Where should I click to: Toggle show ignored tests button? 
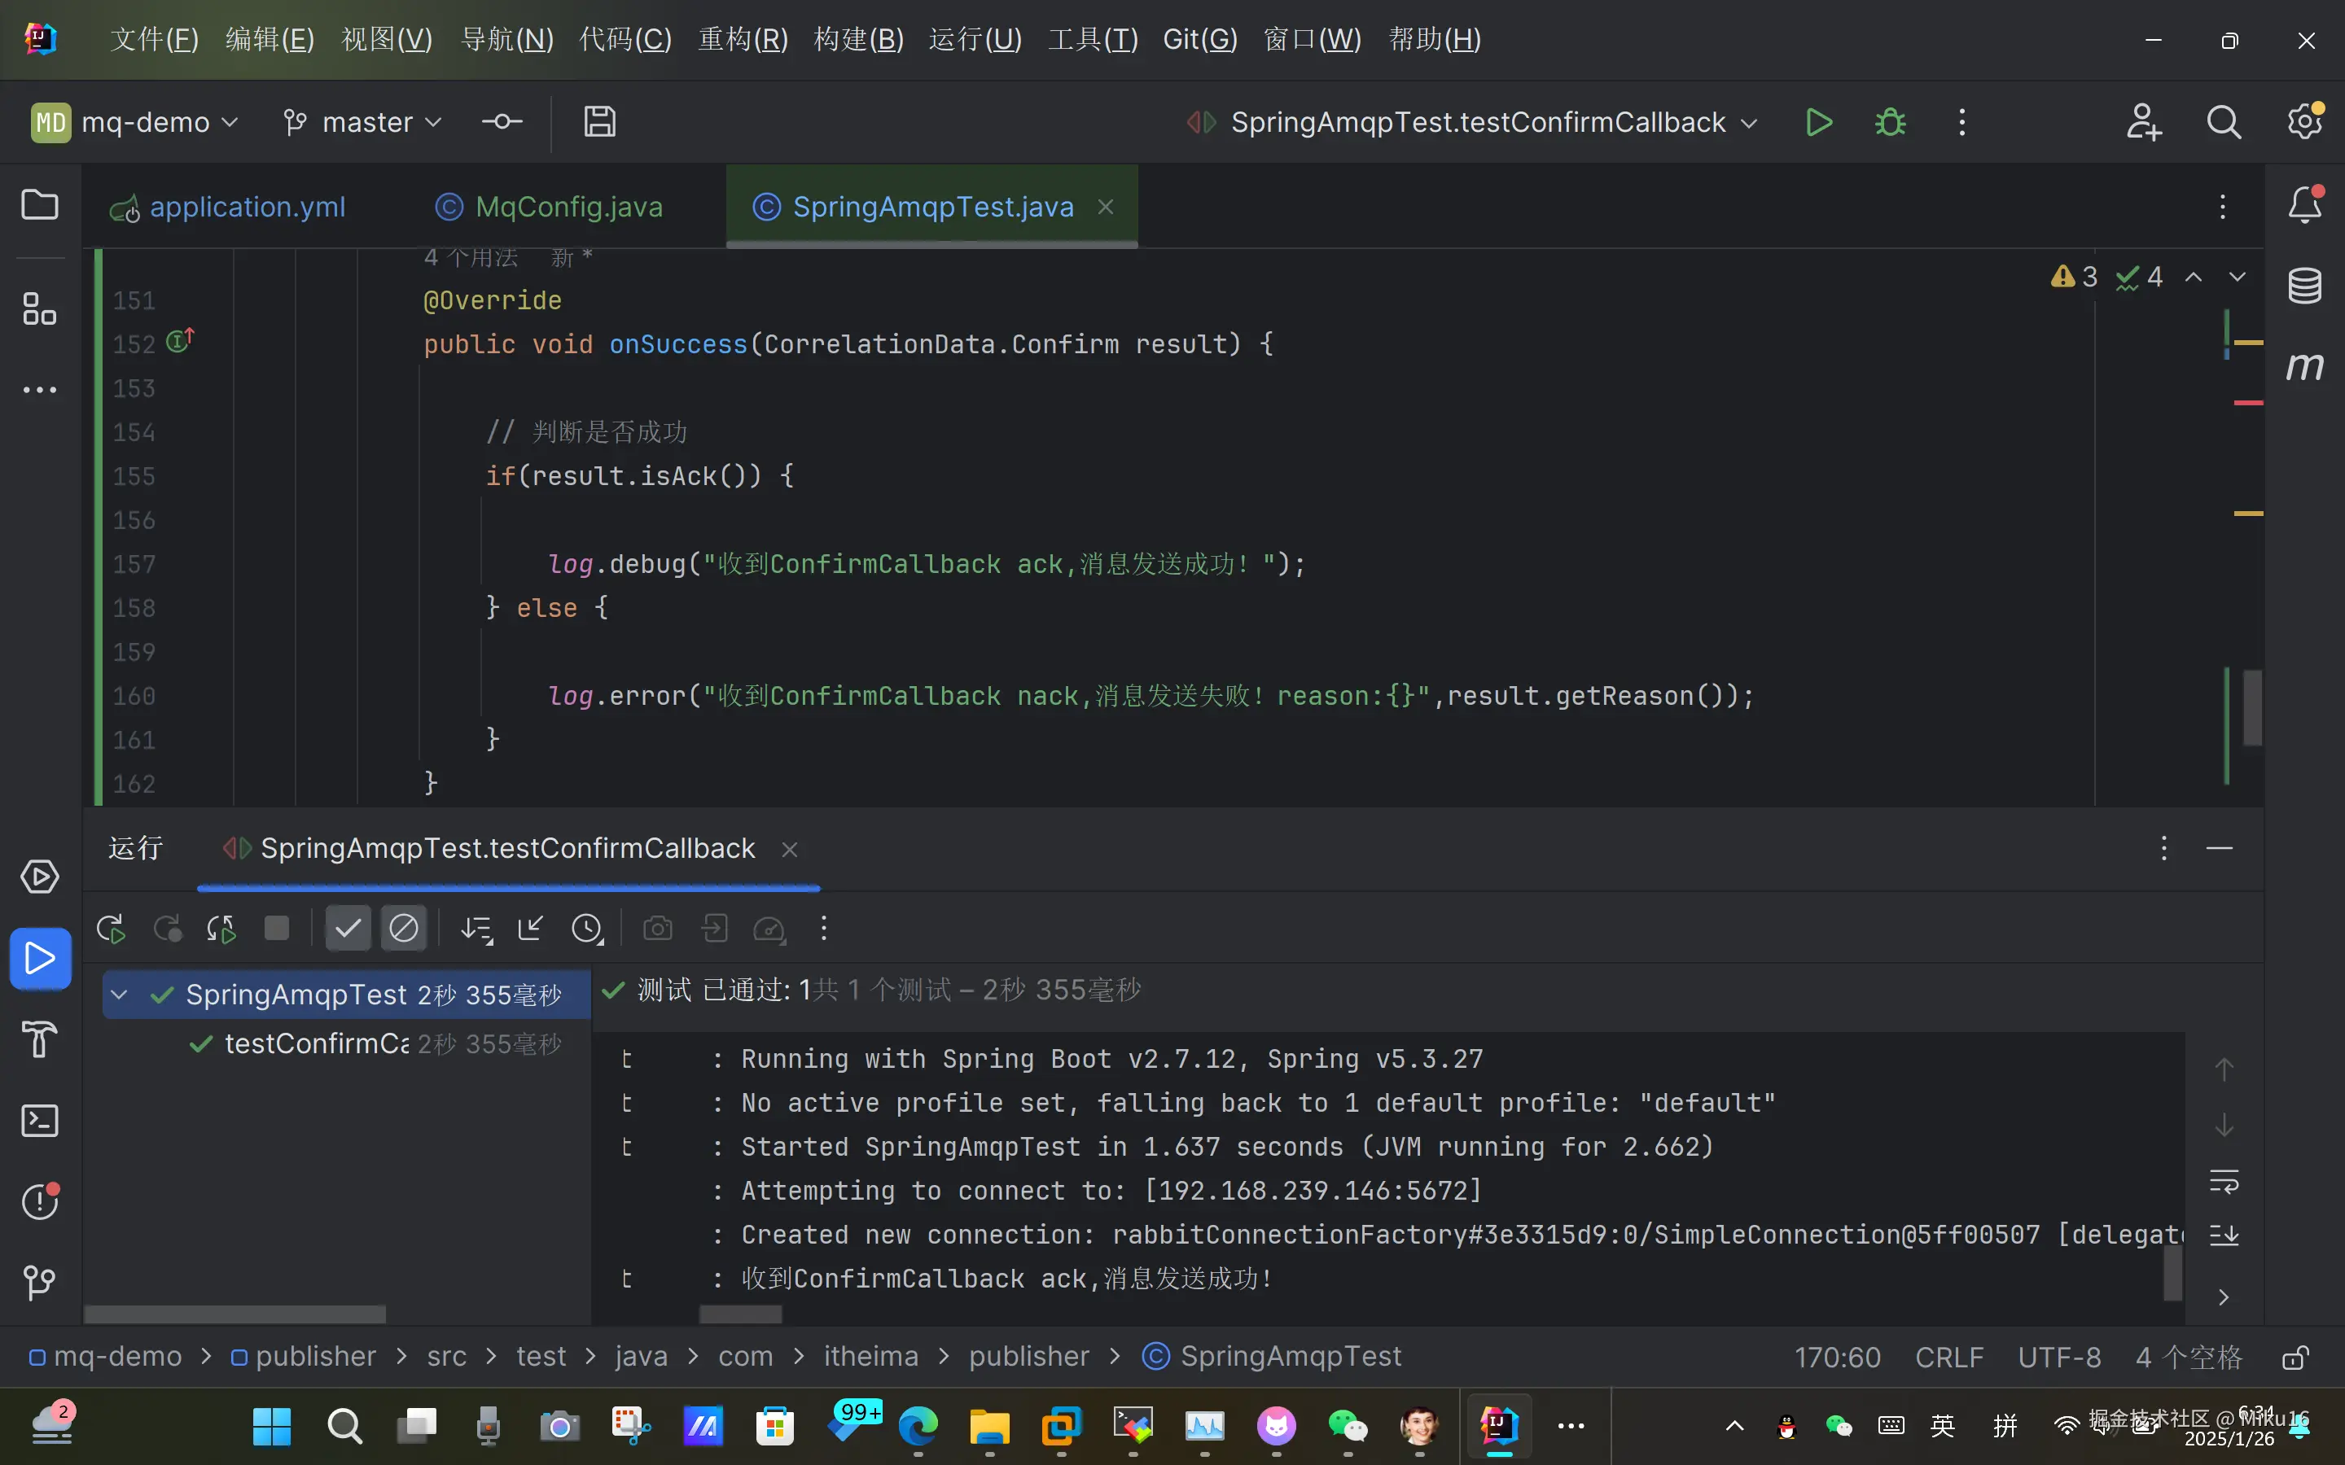click(404, 929)
